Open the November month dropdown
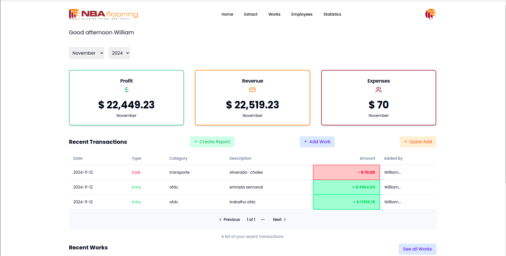This screenshot has width=506, height=256. point(86,53)
